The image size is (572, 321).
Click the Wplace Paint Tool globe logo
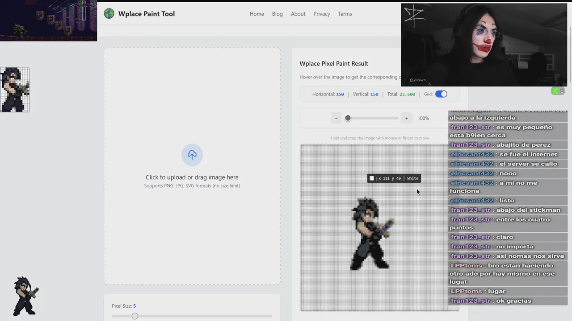[109, 14]
